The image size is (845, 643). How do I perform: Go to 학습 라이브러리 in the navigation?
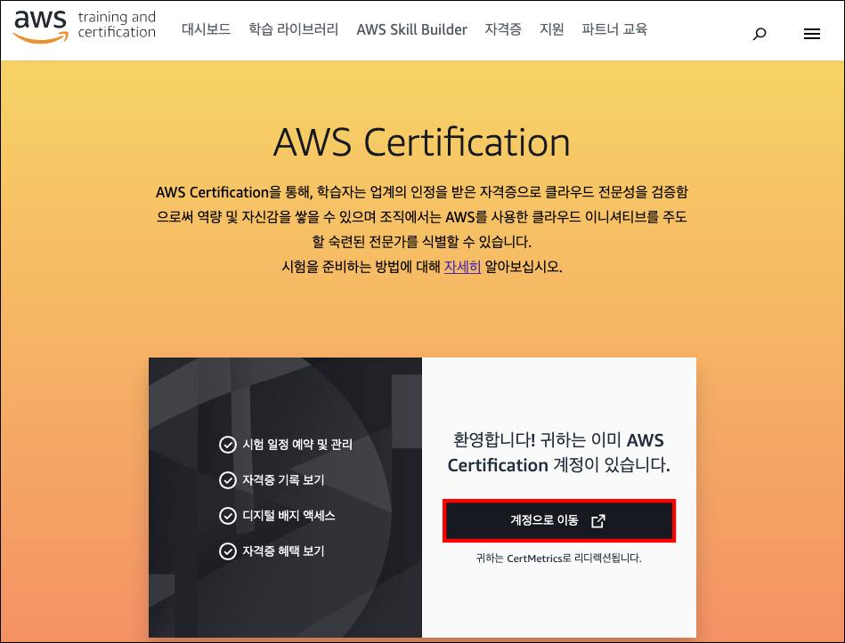(x=293, y=29)
